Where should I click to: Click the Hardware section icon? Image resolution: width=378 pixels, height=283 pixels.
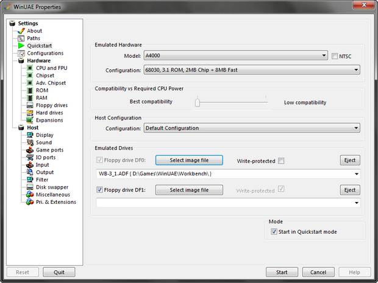coord(21,61)
